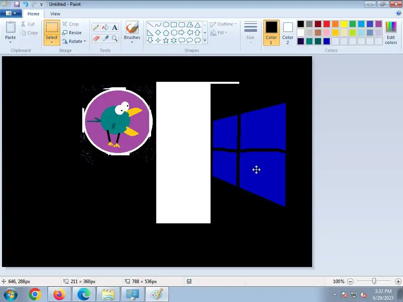This screenshot has width=403, height=302.
Task: Expand the Shapes gallery more arrow
Action: [205, 41]
